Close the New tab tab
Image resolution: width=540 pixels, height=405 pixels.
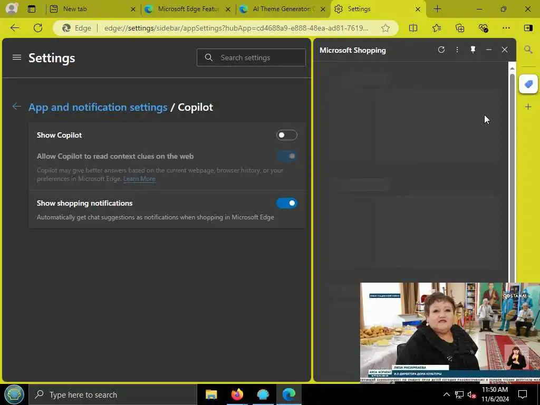pos(133,9)
